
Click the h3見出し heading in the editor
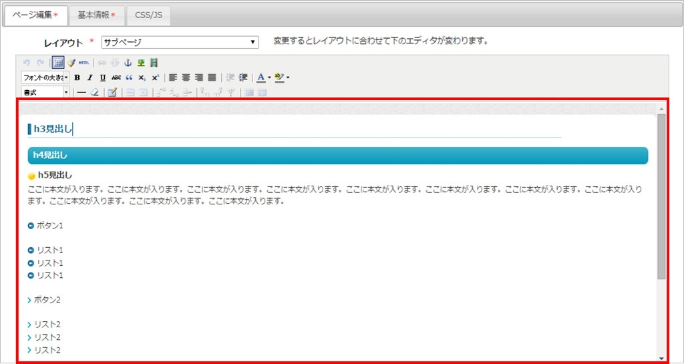[52, 129]
